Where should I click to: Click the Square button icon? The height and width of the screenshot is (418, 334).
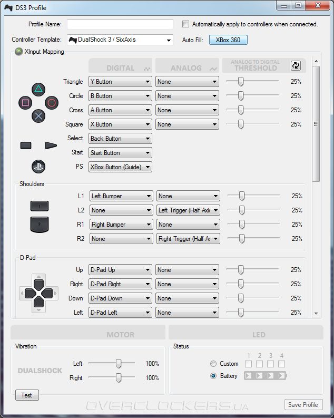25,103
